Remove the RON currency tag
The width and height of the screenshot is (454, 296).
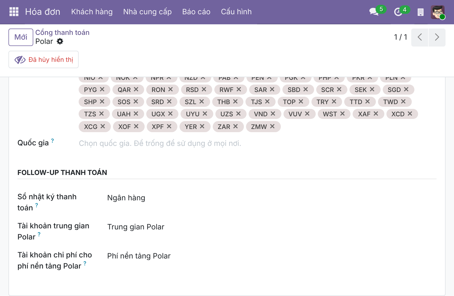click(x=171, y=89)
